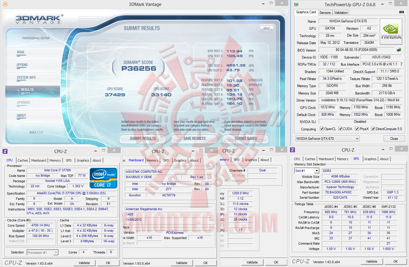This screenshot has height=267, width=409.
Task: Click the BIOS Version field 80.04.4B.00.15
Action: (356, 50)
